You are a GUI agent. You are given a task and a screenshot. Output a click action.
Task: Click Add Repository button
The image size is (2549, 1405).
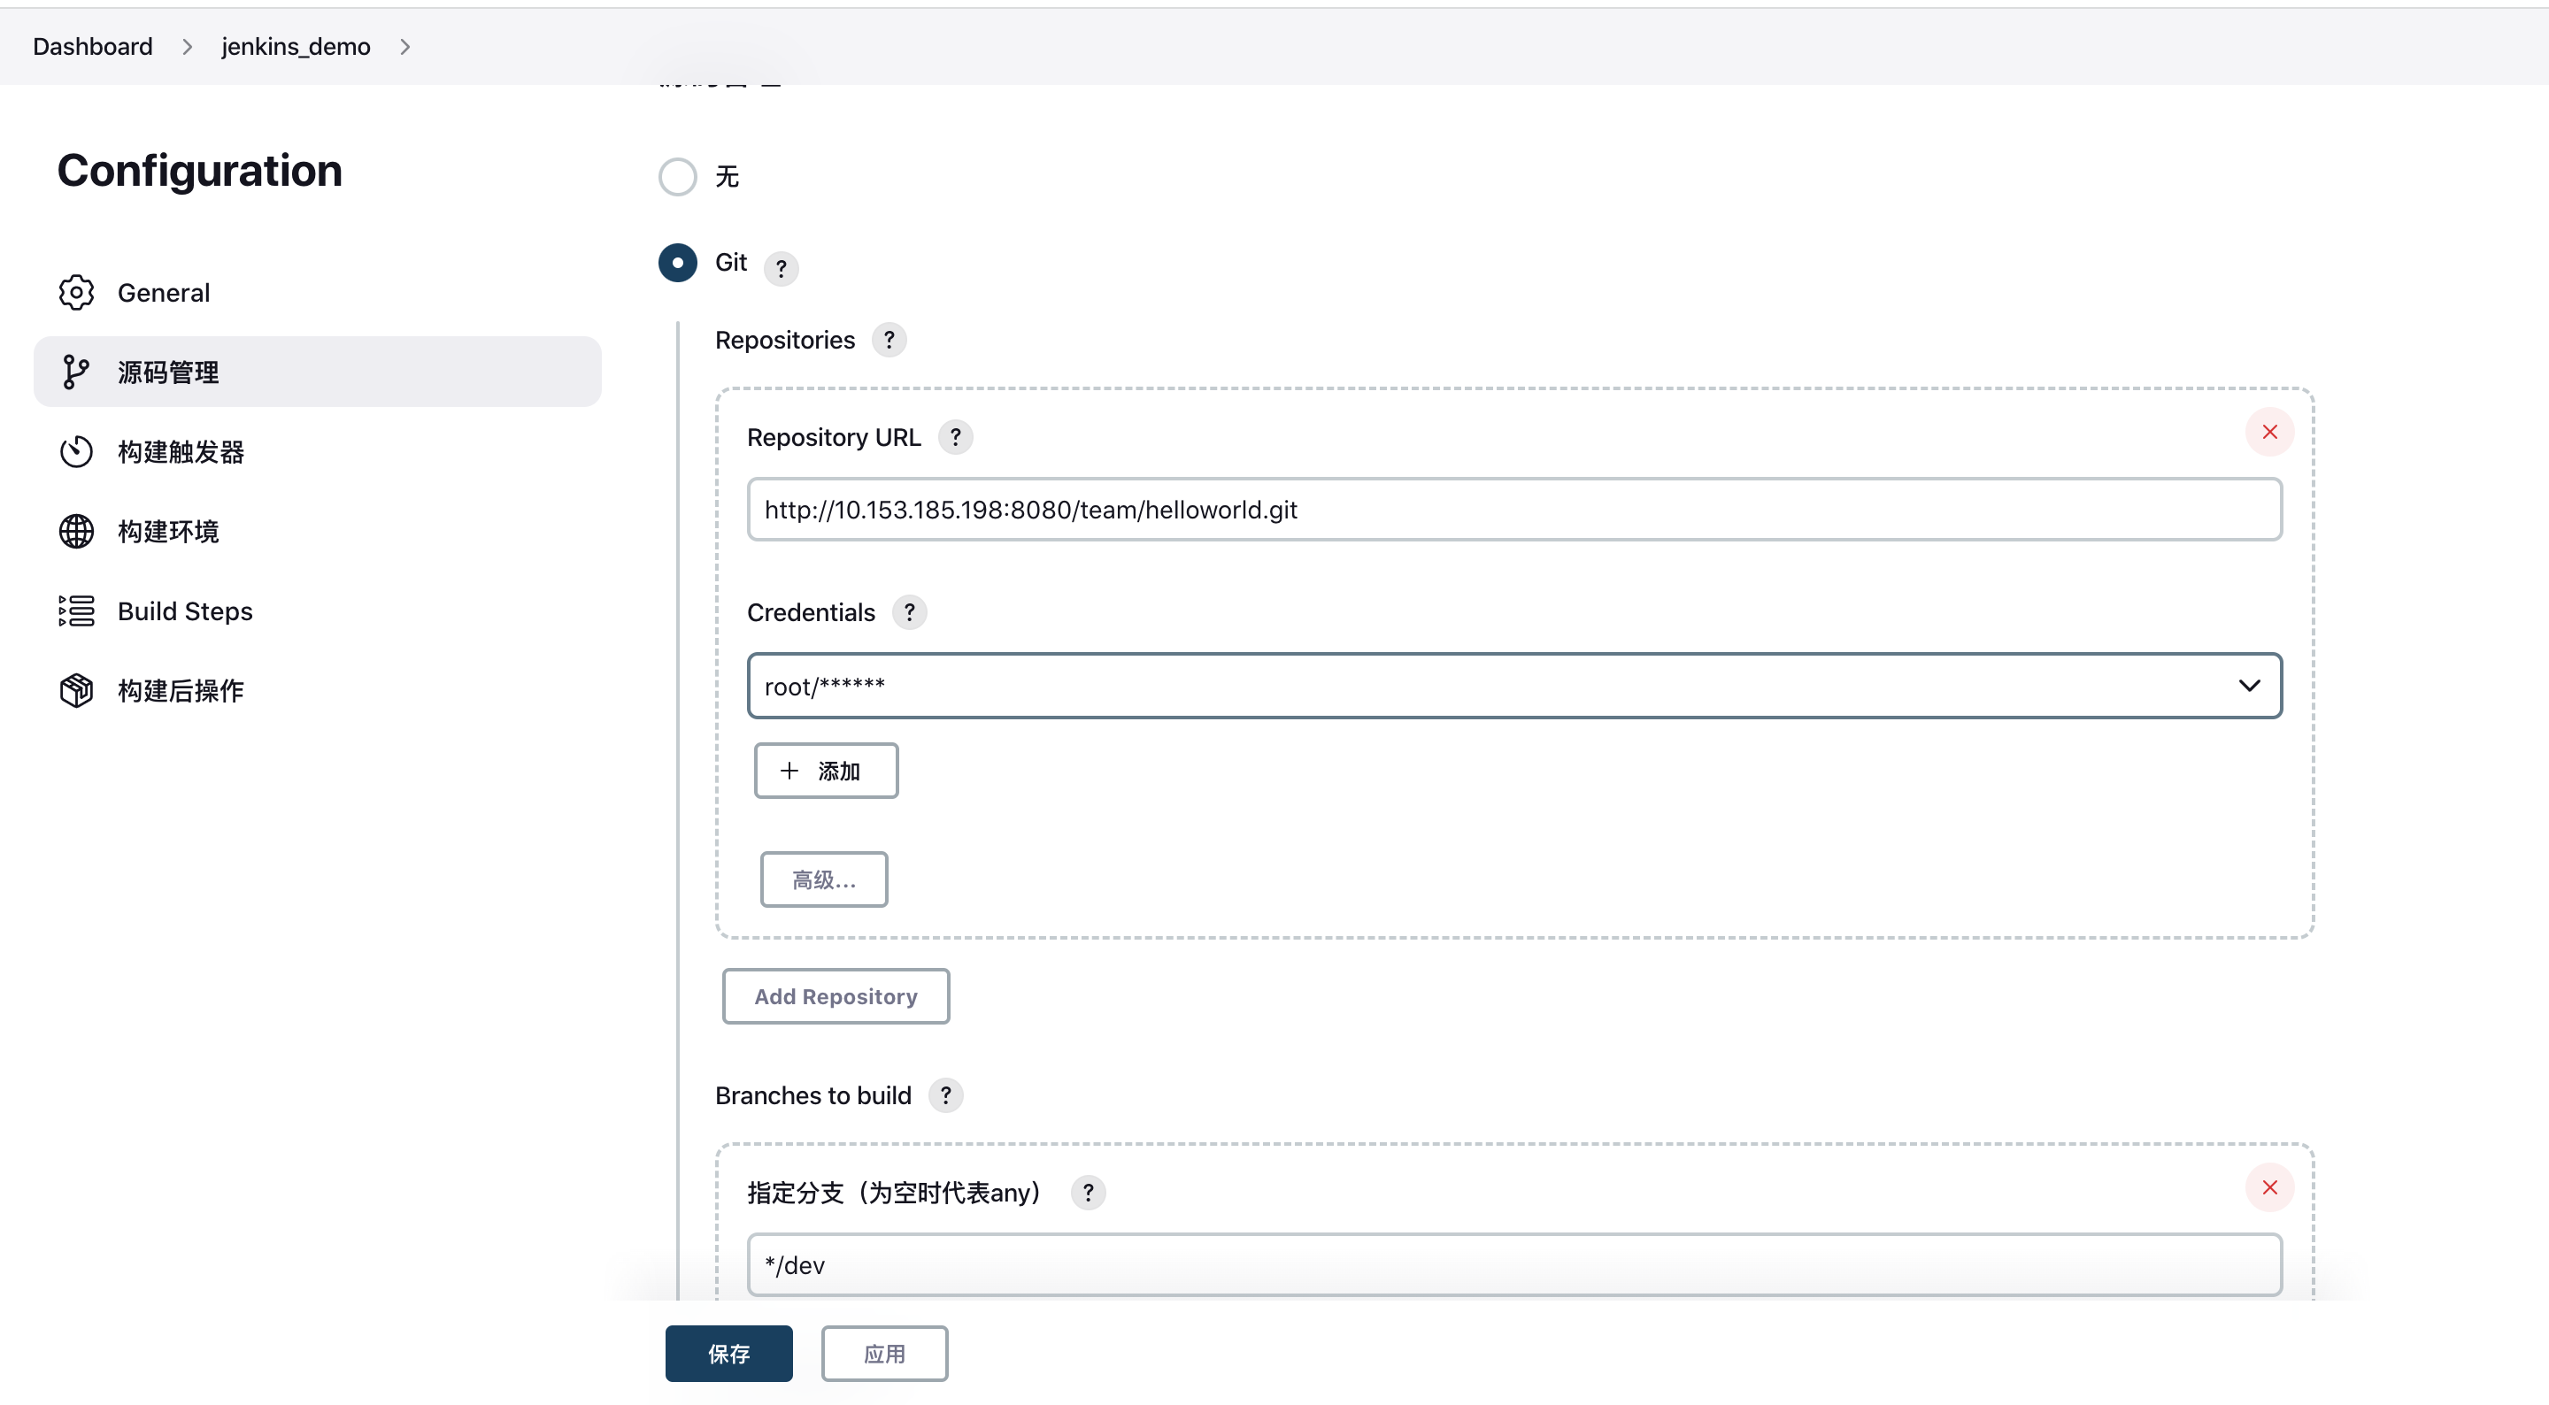[x=836, y=996]
